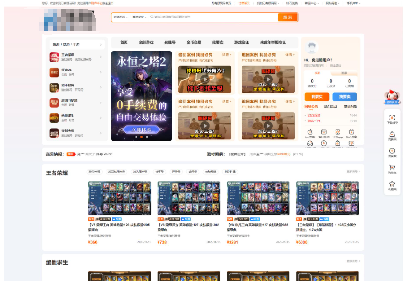407x292 pixels.
Task: Open the 手机app icon in user panel
Action: click(338, 131)
